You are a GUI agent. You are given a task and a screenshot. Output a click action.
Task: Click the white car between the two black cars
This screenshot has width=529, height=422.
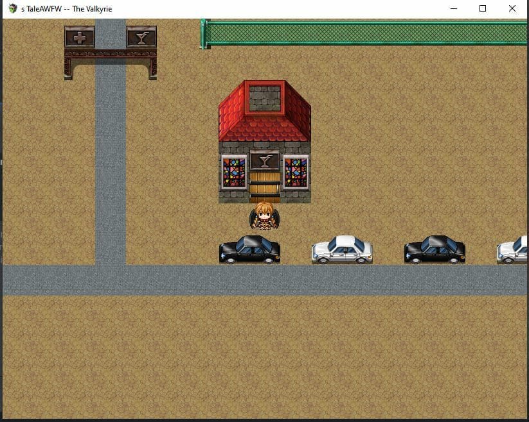tap(342, 249)
